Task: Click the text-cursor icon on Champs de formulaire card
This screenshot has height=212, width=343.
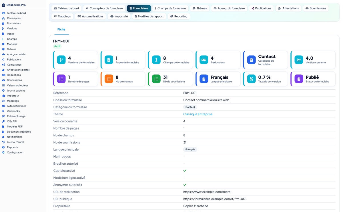Action: pos(156,60)
